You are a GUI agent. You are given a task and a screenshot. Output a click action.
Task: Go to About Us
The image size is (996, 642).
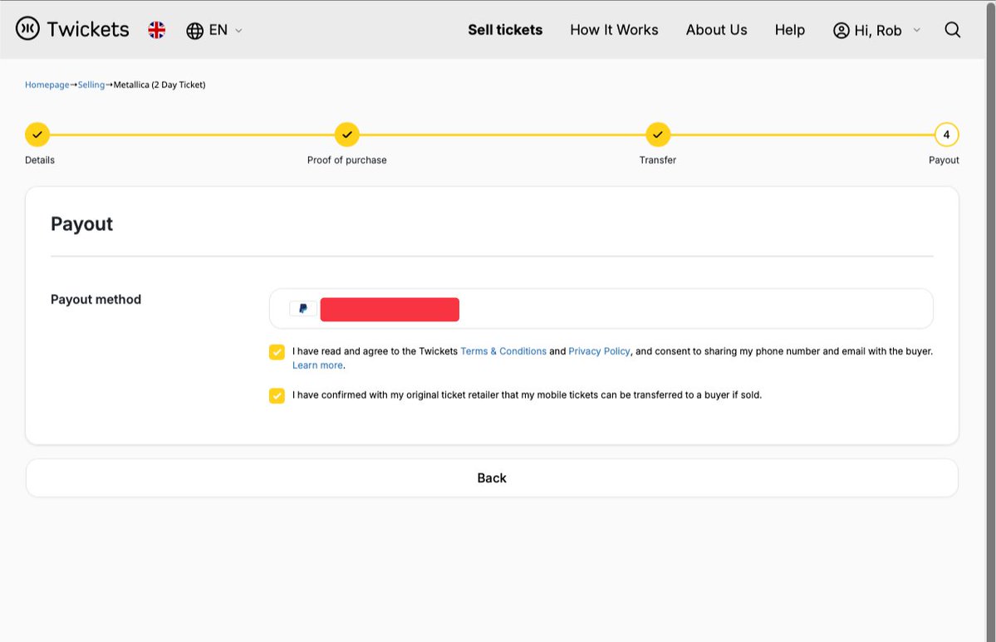click(716, 30)
